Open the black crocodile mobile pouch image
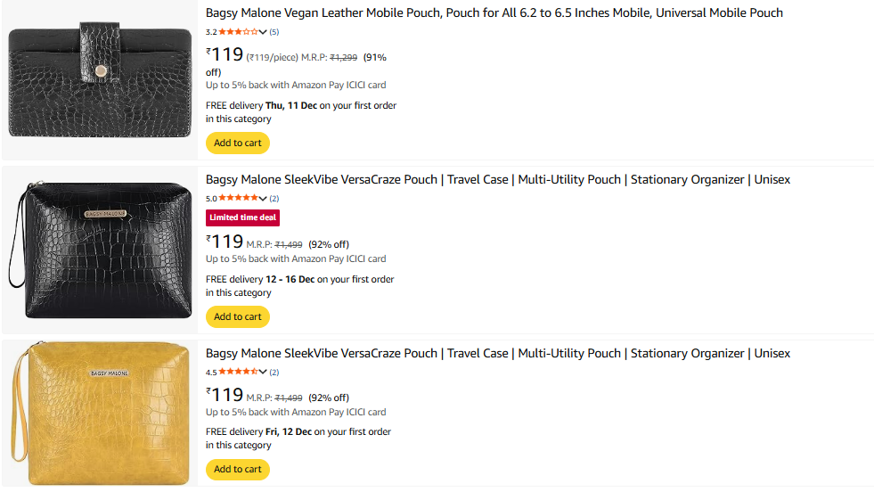Image resolution: width=874 pixels, height=492 pixels. point(100,81)
